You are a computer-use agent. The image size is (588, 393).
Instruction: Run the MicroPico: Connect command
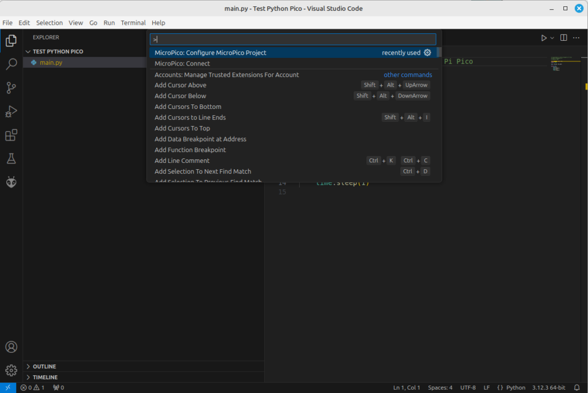pos(293,64)
